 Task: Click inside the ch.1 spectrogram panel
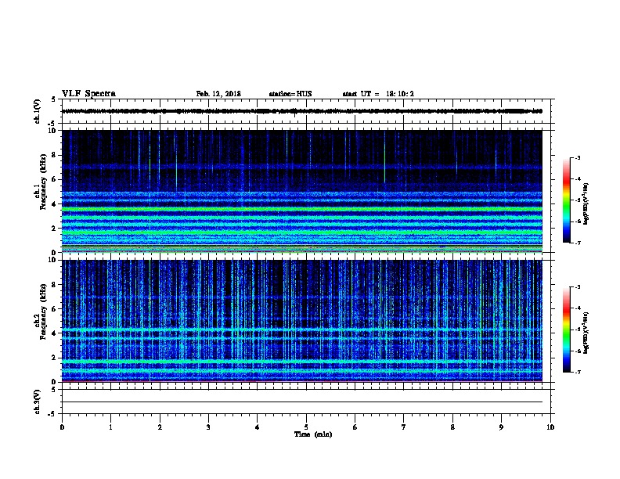(302, 191)
